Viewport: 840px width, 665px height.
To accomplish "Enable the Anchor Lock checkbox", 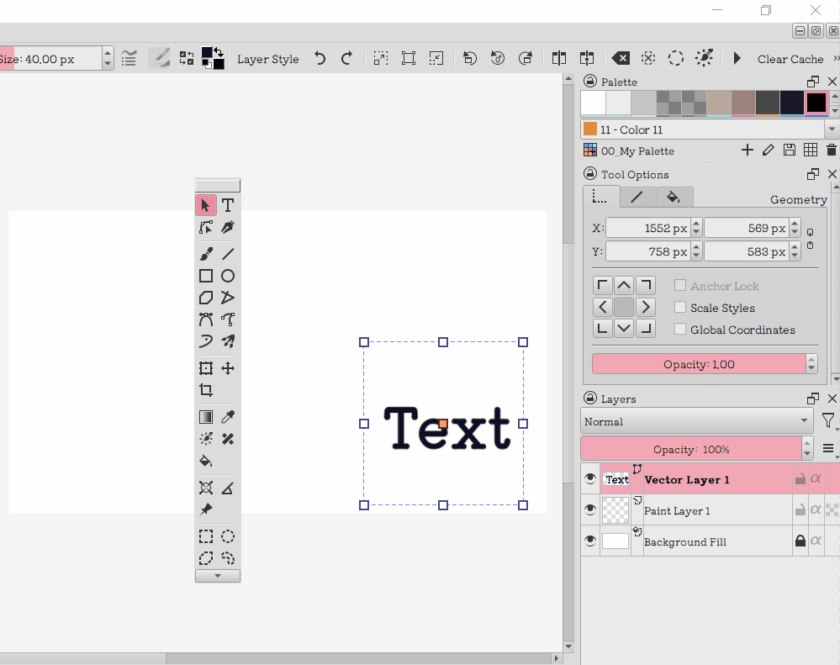I will (679, 286).
